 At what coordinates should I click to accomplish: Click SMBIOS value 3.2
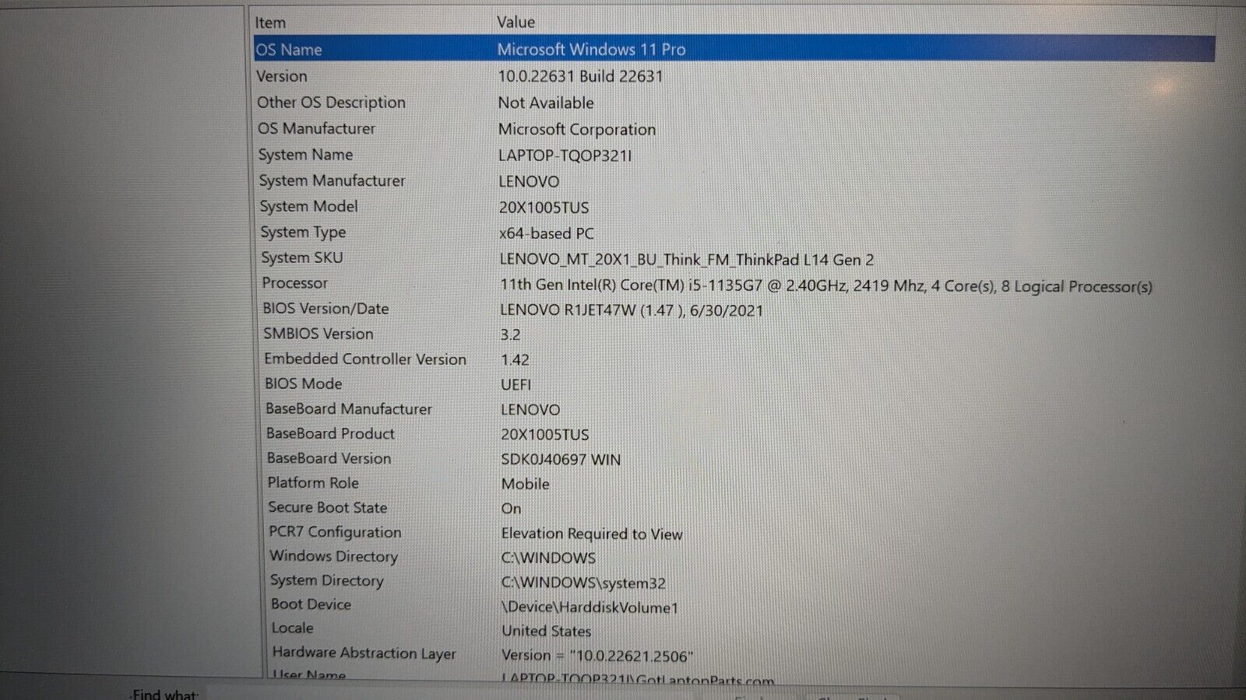point(511,334)
